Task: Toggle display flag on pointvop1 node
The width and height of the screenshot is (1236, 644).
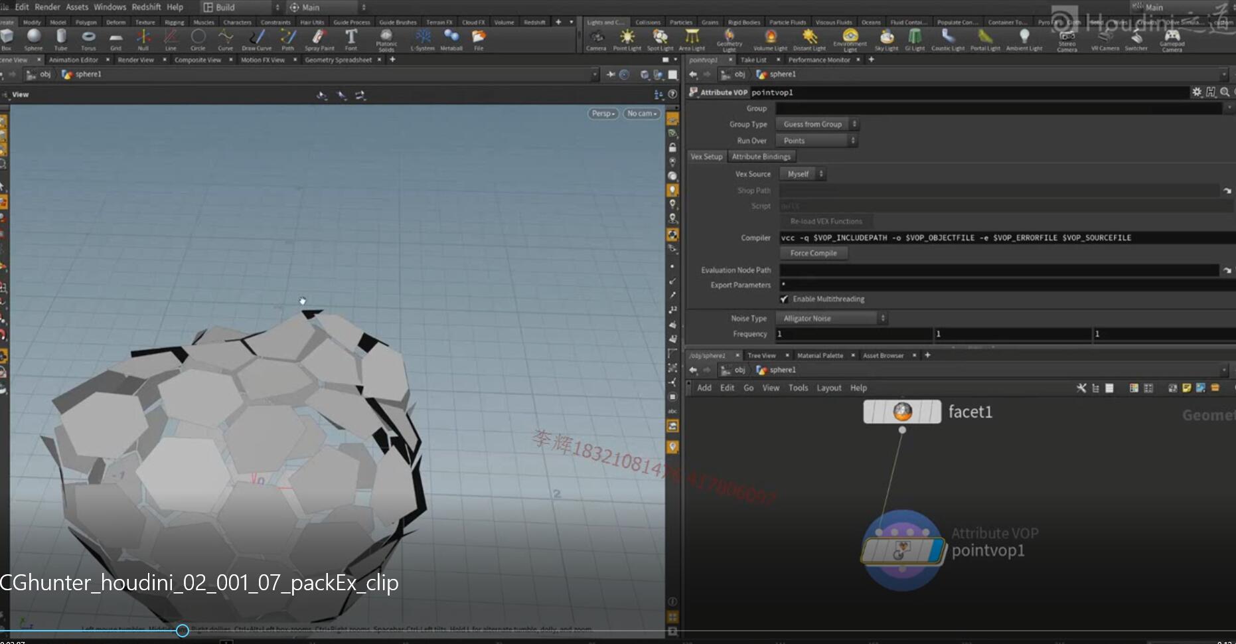Action: tap(936, 550)
